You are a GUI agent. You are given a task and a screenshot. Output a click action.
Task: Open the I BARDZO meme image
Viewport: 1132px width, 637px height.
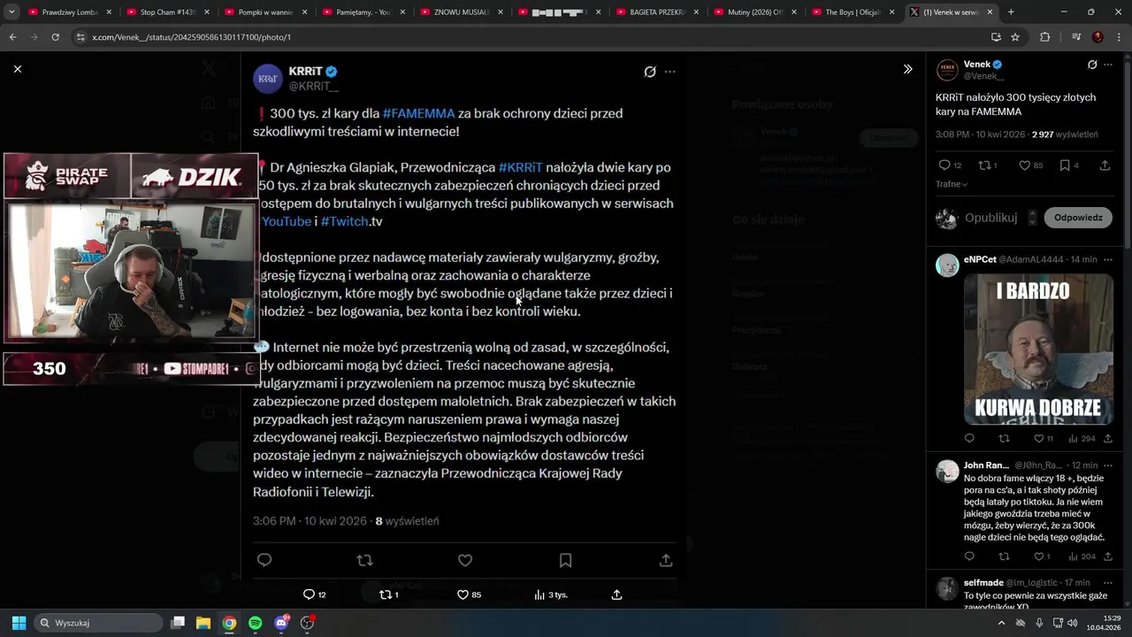click(1038, 349)
